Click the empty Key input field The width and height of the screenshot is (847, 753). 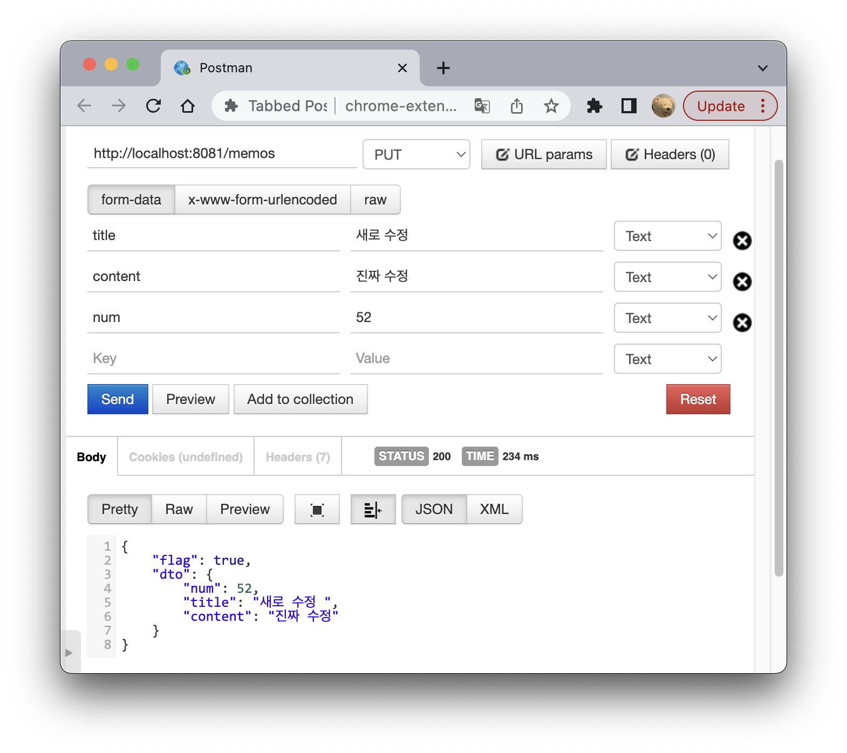(x=214, y=359)
